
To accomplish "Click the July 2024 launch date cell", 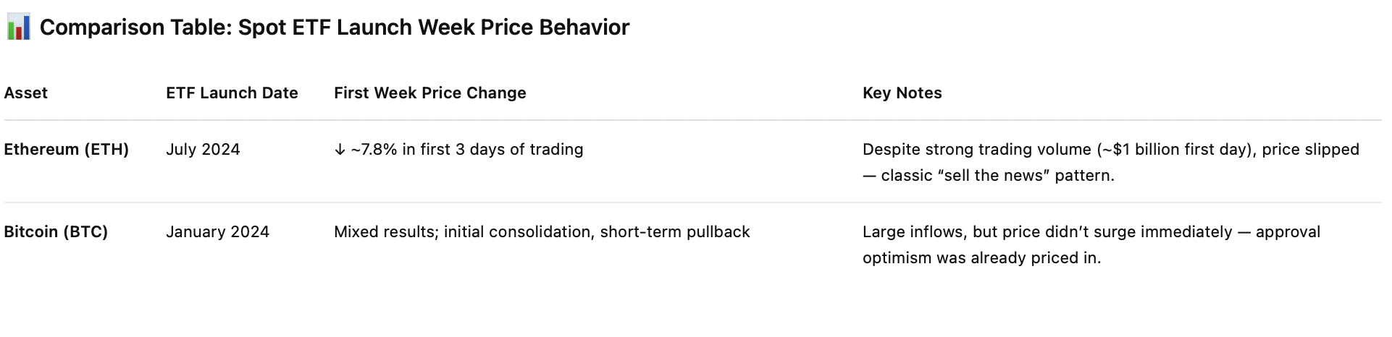I will [203, 150].
